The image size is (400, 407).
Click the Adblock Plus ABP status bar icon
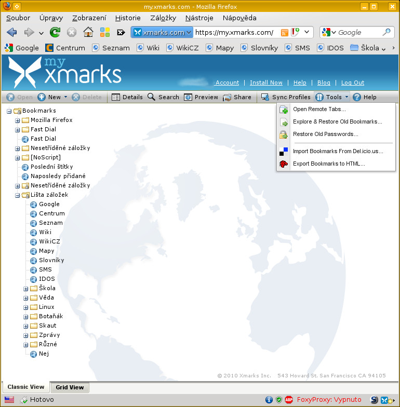click(x=289, y=400)
